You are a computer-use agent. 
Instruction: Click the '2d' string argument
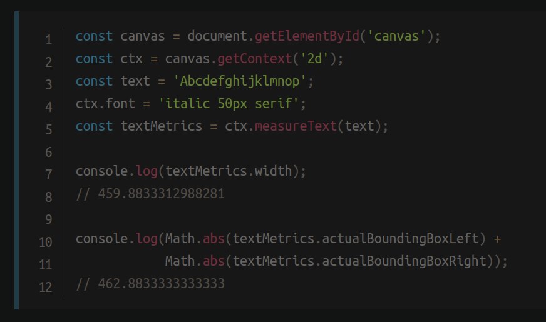click(314, 59)
